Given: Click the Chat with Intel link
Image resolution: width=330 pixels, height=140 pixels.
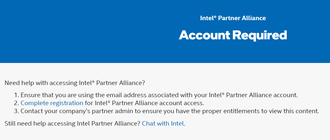Looking at the screenshot, I should click(x=163, y=124).
